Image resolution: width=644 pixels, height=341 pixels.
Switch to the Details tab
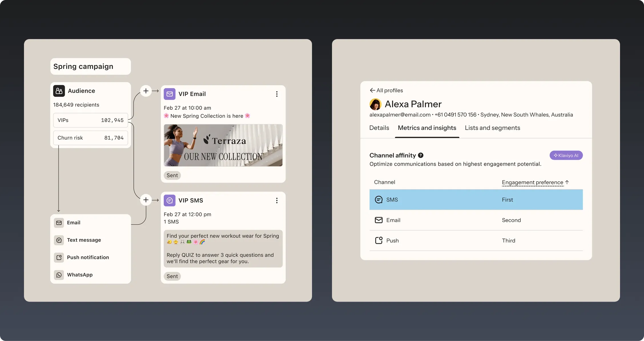point(379,128)
